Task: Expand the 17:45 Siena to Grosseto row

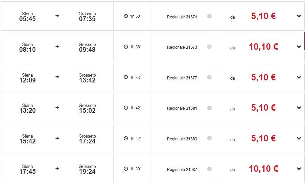Action: (299, 169)
